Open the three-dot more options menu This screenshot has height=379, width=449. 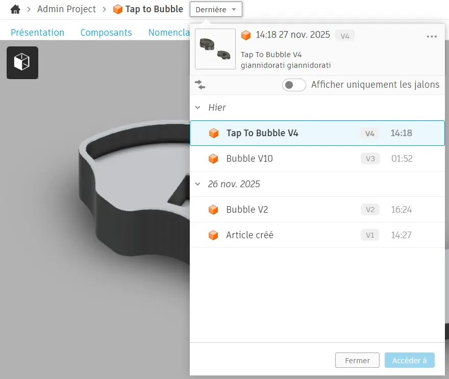(432, 36)
